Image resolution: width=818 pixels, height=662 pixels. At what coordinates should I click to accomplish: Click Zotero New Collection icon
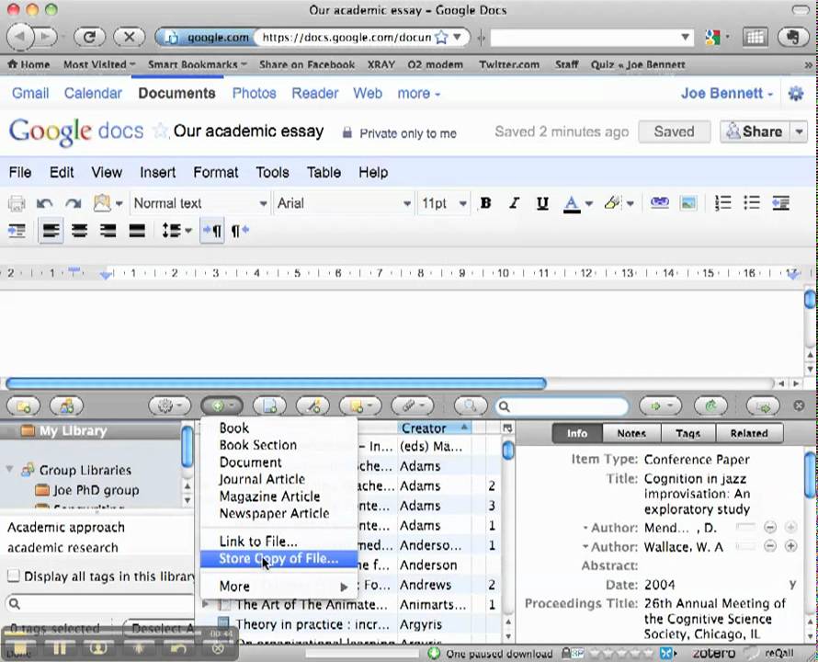(x=23, y=406)
